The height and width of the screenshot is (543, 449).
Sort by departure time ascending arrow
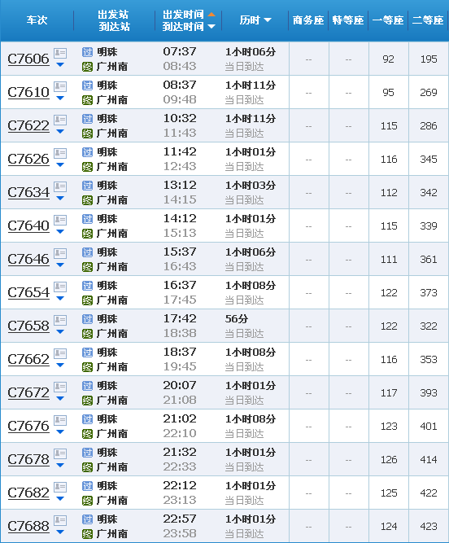coord(211,14)
